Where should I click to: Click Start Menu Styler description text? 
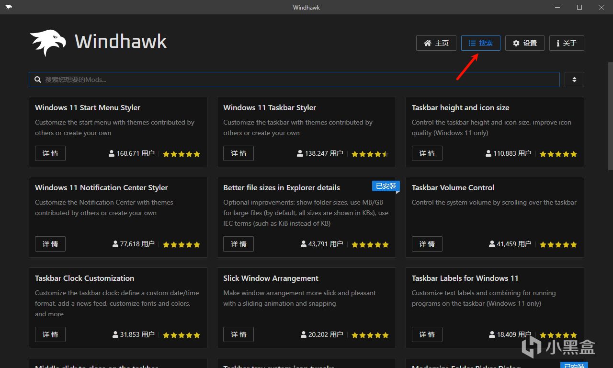(114, 127)
